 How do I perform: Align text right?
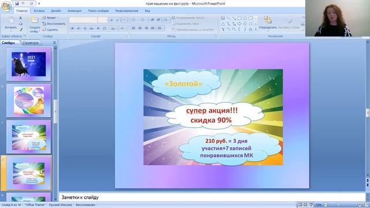[146, 28]
